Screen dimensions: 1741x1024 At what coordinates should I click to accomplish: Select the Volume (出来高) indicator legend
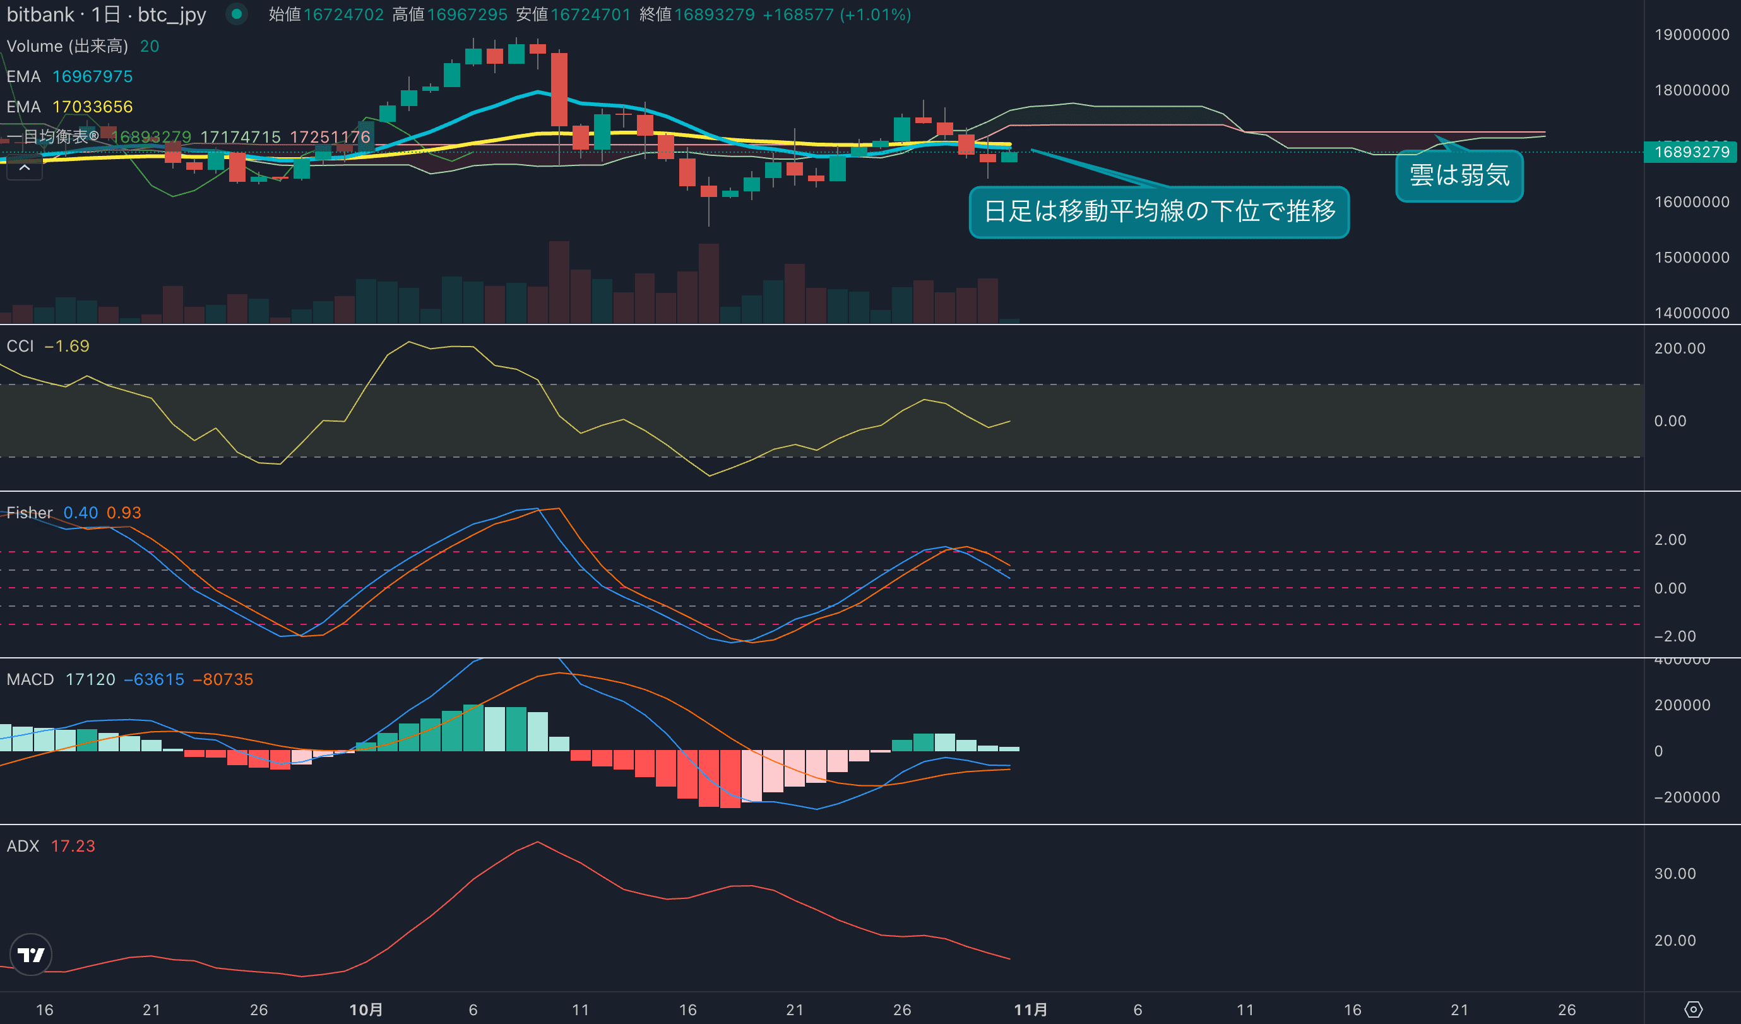(x=67, y=46)
